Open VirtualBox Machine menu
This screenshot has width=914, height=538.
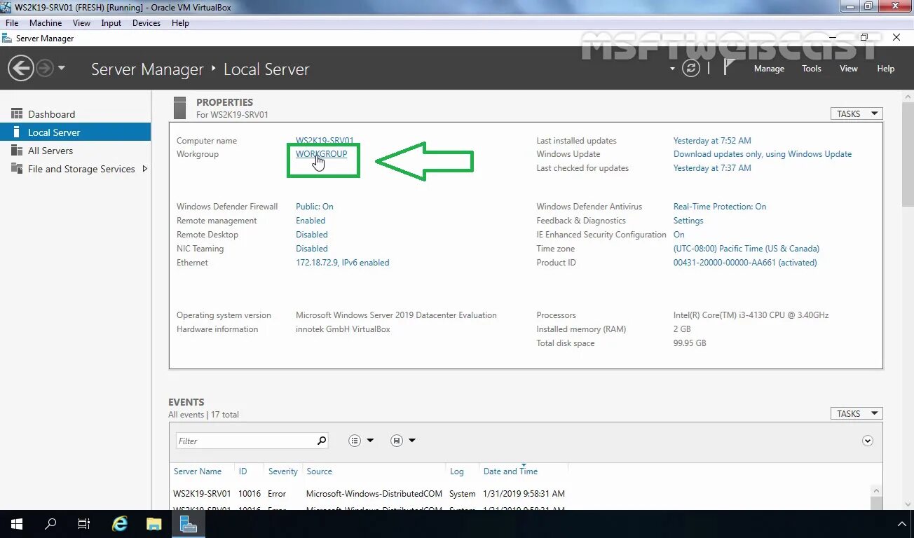coord(46,23)
